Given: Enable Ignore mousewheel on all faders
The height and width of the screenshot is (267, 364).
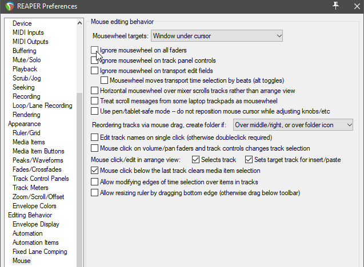Looking at the screenshot, I should [x=94, y=50].
